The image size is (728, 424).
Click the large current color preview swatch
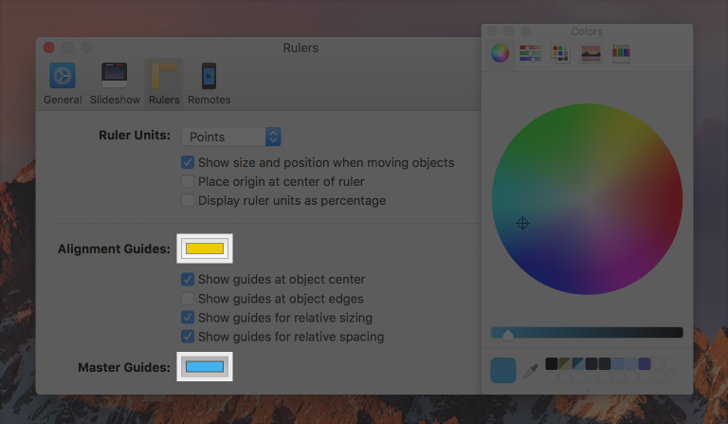coord(503,370)
